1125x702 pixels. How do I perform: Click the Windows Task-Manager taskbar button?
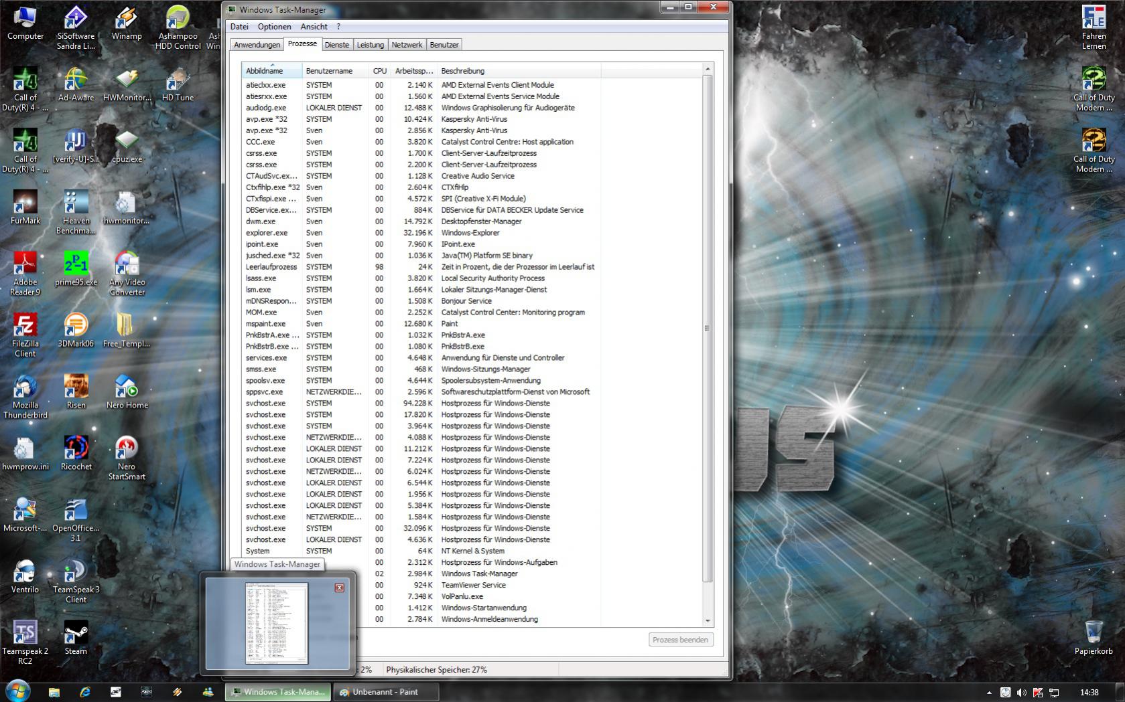(278, 692)
